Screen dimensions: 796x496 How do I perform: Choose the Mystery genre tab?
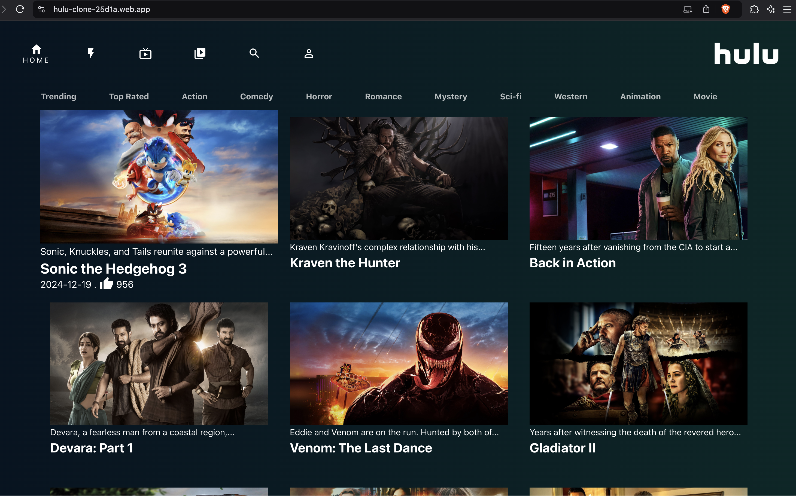click(x=451, y=96)
